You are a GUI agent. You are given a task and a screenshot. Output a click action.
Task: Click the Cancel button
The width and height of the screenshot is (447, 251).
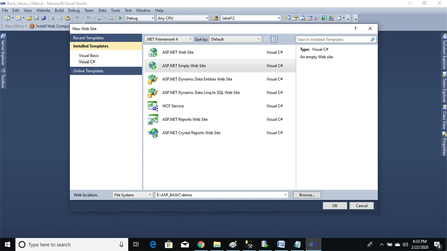pyautogui.click(x=361, y=206)
